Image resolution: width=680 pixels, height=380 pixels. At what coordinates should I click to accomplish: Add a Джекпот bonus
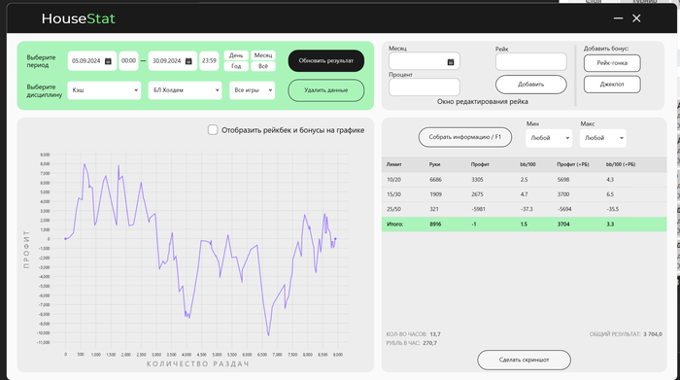(612, 85)
